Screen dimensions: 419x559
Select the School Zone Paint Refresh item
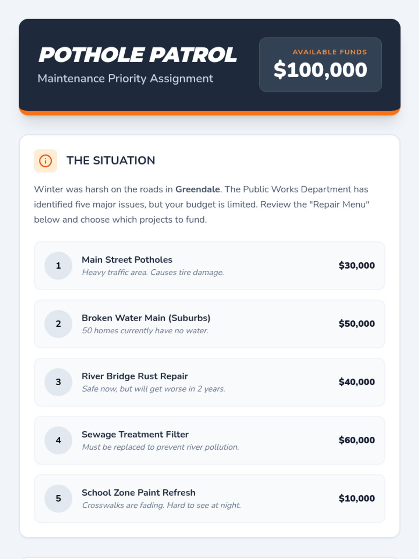[209, 499]
